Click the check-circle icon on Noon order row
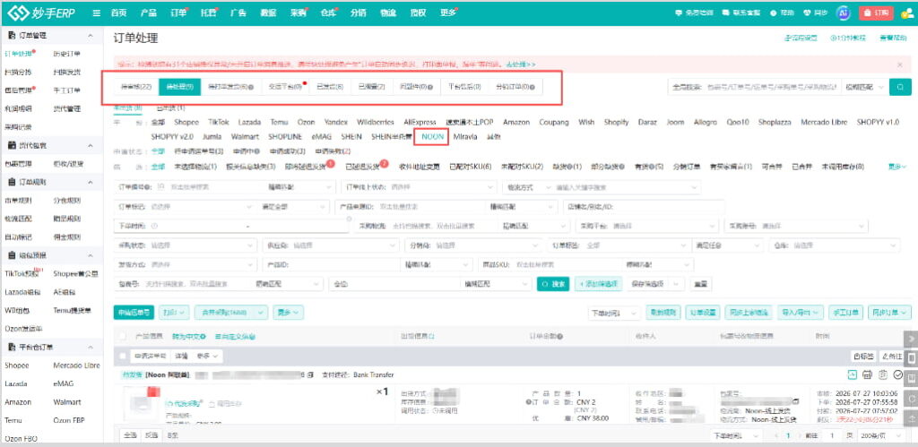 [x=898, y=374]
